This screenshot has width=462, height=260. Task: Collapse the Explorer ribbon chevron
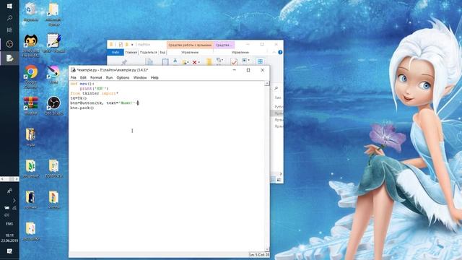point(274,52)
